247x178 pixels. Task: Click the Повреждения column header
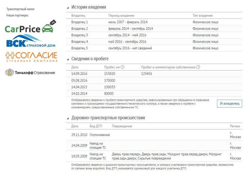(122, 126)
